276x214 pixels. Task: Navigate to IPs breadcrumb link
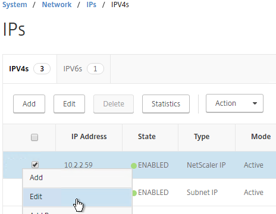92,5
